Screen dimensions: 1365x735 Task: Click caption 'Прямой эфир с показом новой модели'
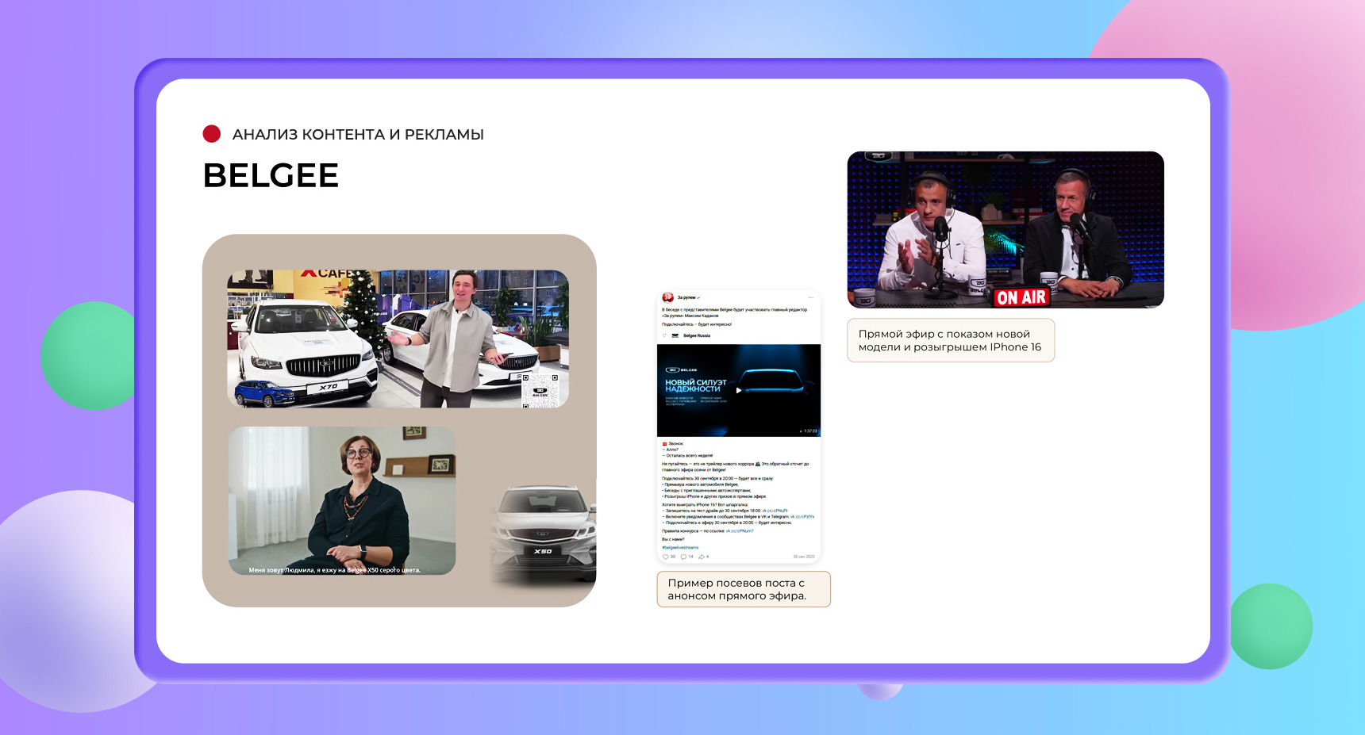point(951,340)
